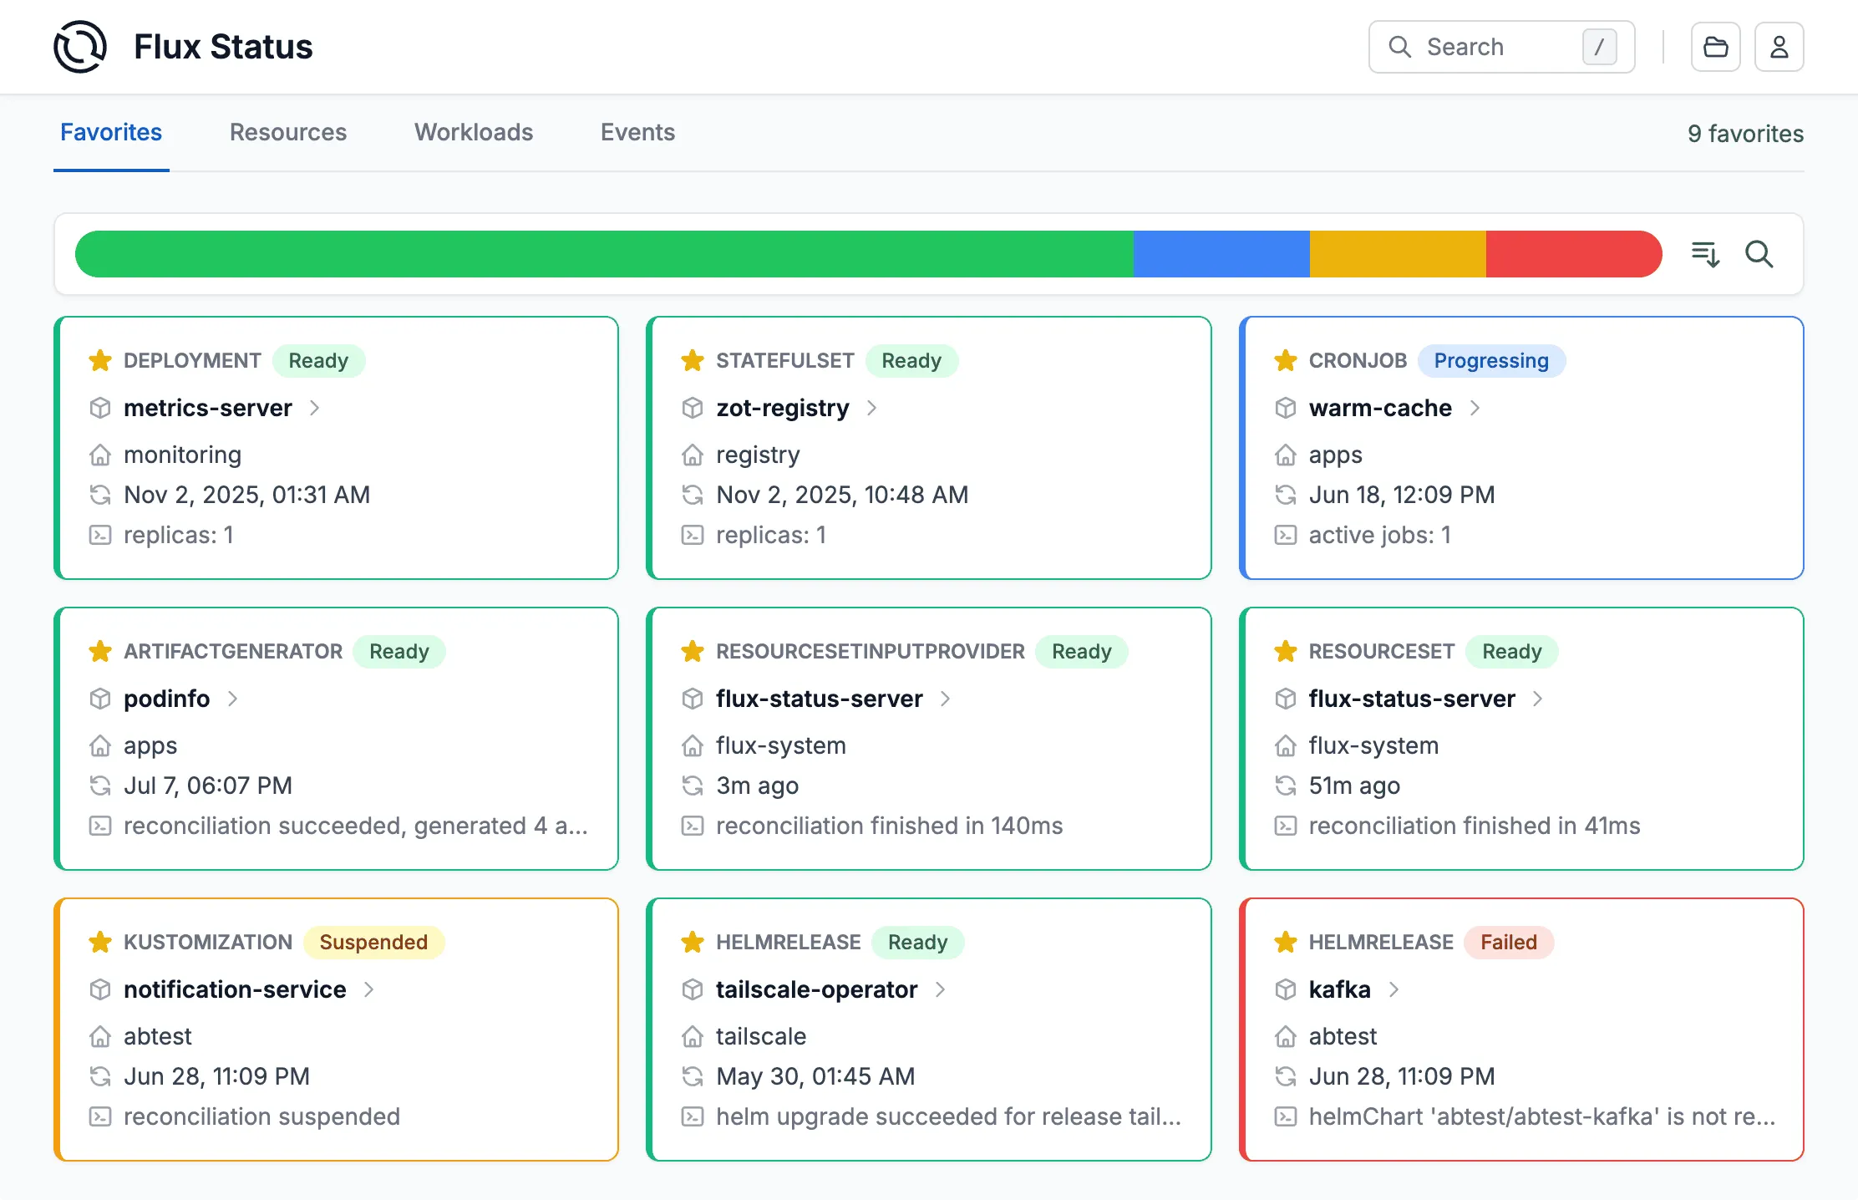This screenshot has height=1200, width=1858.
Task: Expand podinfo details chevron
Action: pyautogui.click(x=232, y=699)
